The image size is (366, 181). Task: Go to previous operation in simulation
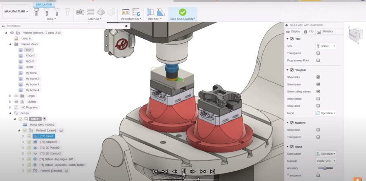click(165, 172)
